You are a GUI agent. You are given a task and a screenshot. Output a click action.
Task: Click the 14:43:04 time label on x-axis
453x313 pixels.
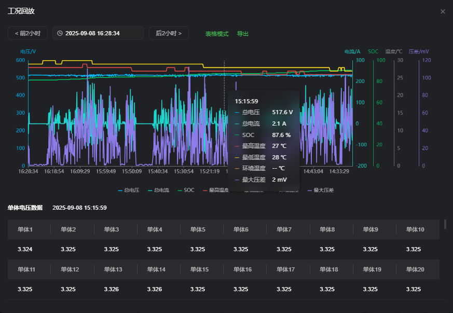(313, 171)
